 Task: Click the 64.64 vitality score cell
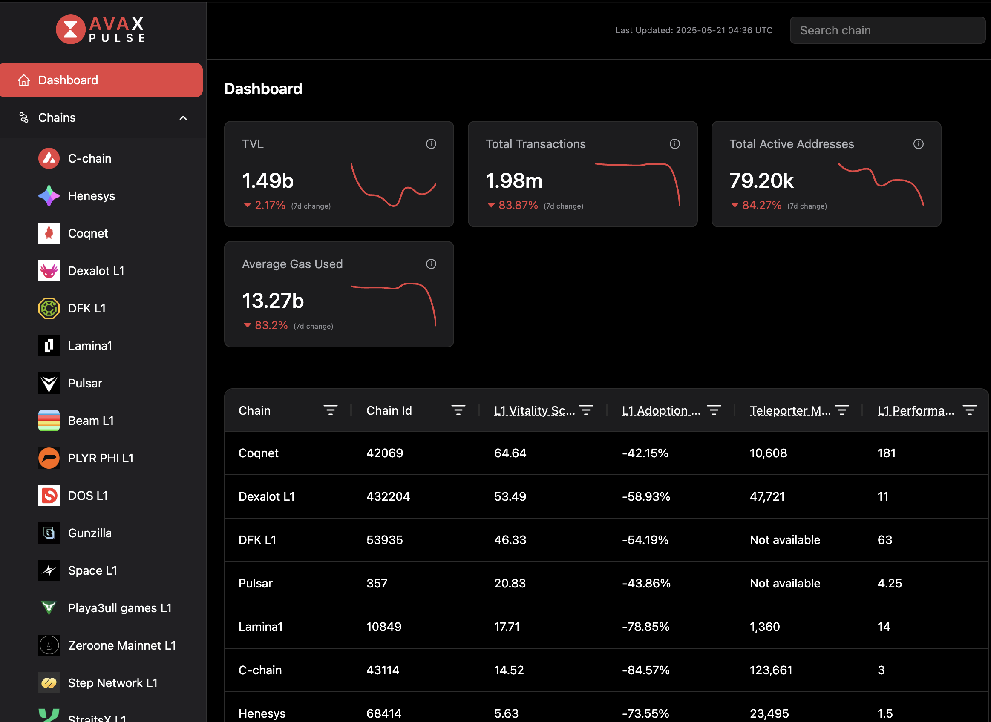click(x=510, y=453)
